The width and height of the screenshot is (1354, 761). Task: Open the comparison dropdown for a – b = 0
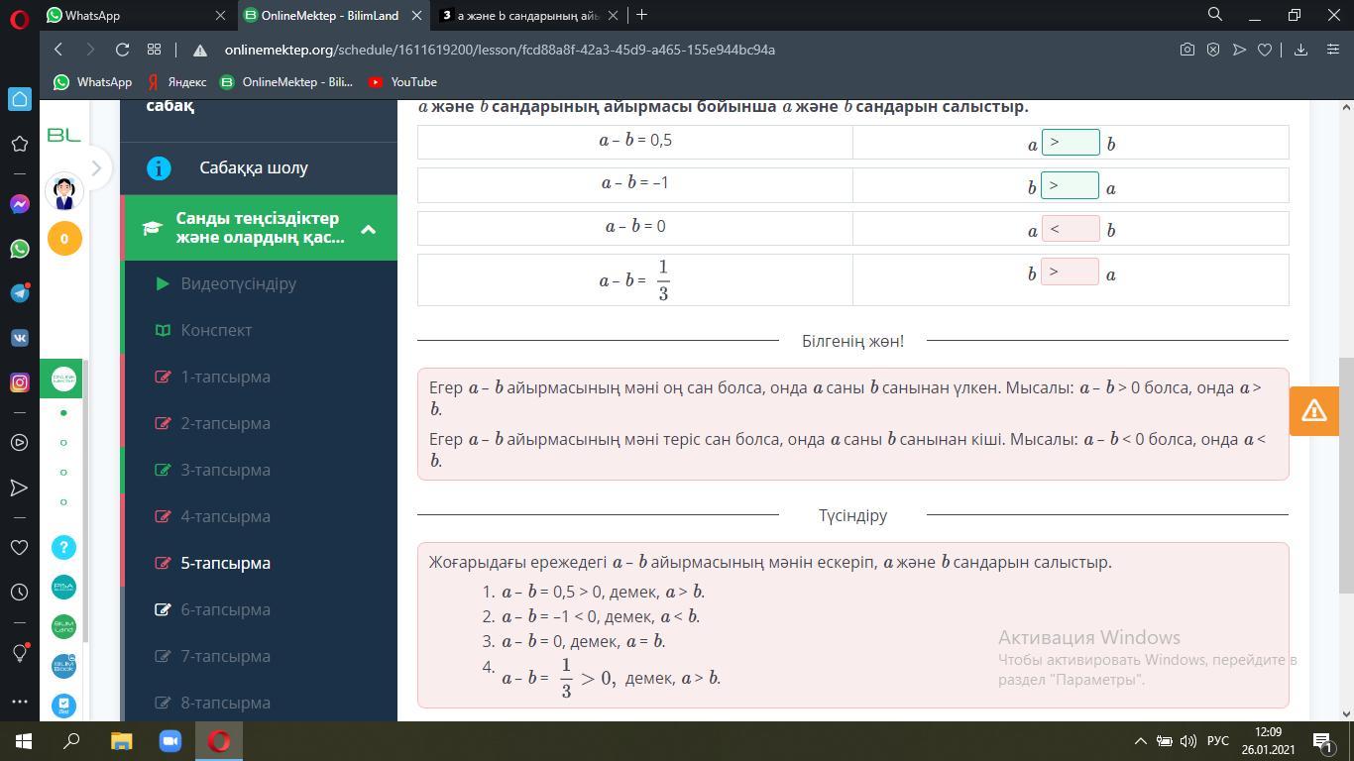click(1070, 229)
